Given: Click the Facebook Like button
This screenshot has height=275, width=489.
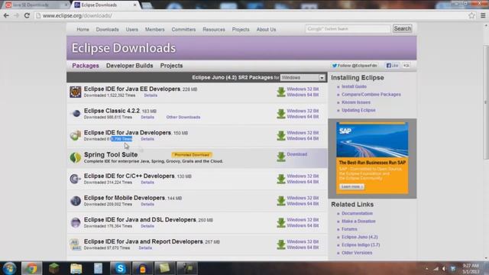Looking at the screenshot, I should [392, 66].
